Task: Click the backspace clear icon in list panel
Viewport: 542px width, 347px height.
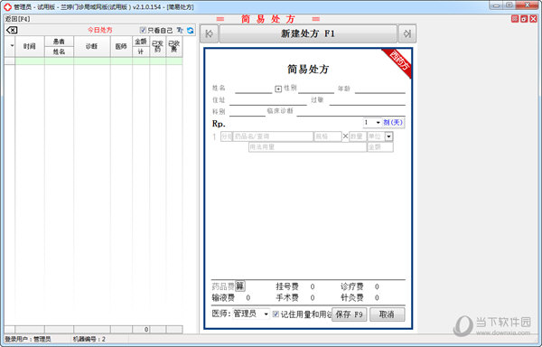Action: click(12, 31)
